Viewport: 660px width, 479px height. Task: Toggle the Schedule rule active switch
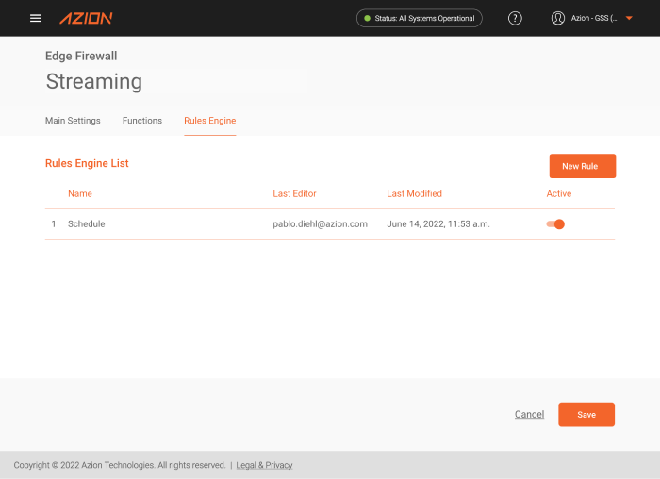pyautogui.click(x=555, y=223)
